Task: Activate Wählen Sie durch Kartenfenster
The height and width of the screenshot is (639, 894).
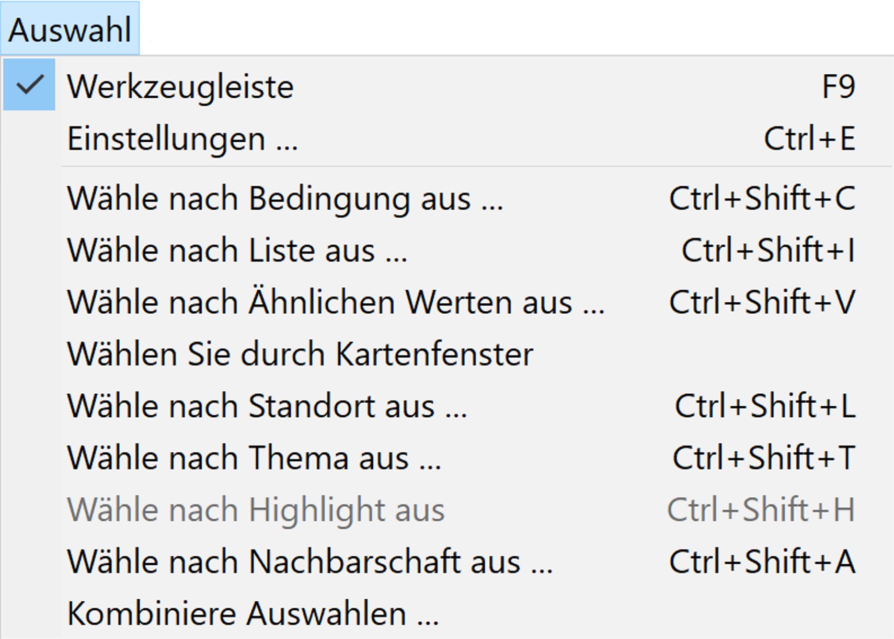Action: 300,354
